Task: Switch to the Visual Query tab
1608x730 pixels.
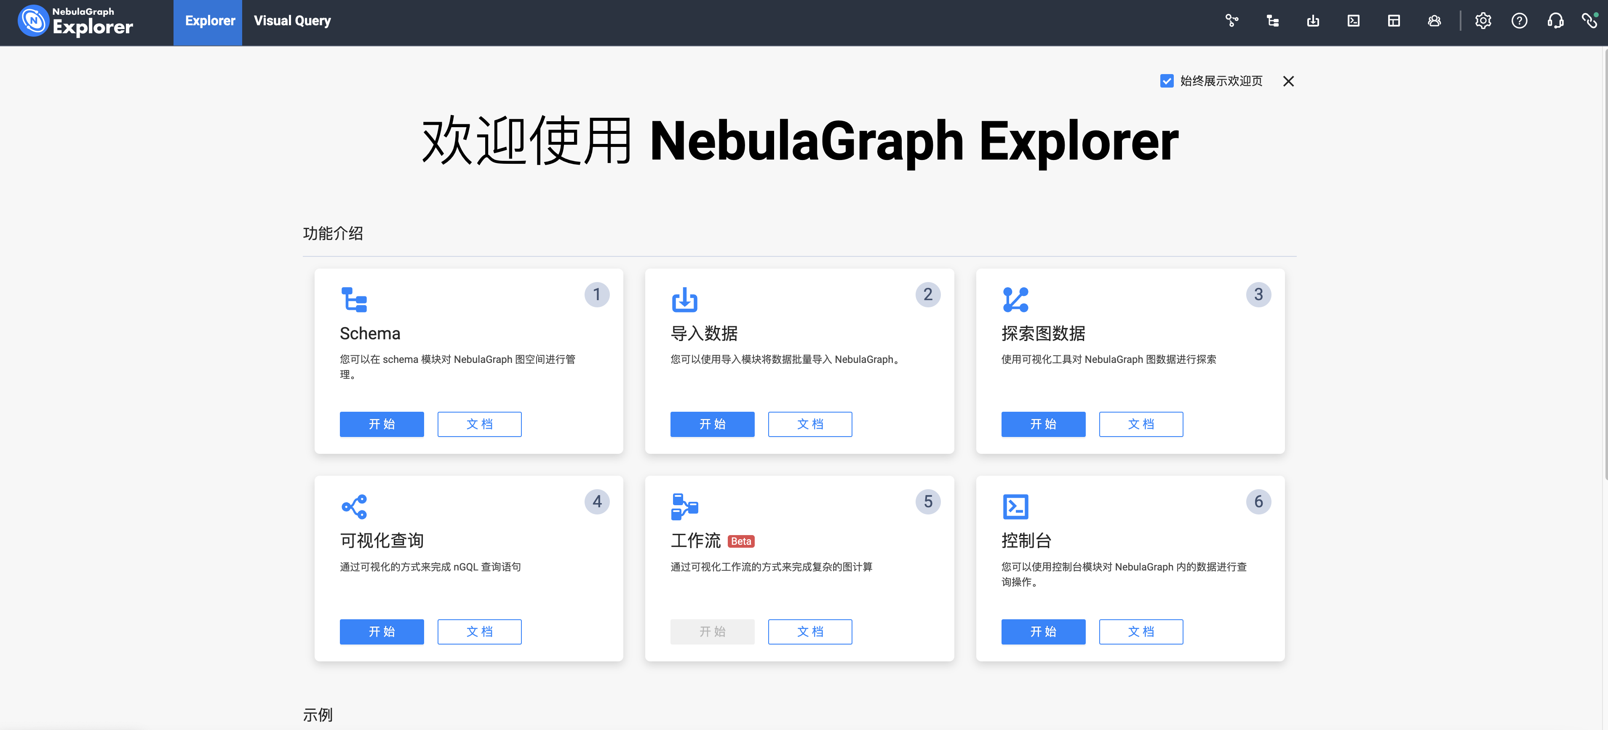Action: coord(292,21)
